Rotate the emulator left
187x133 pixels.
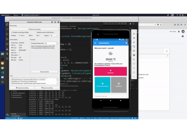coord(134,47)
